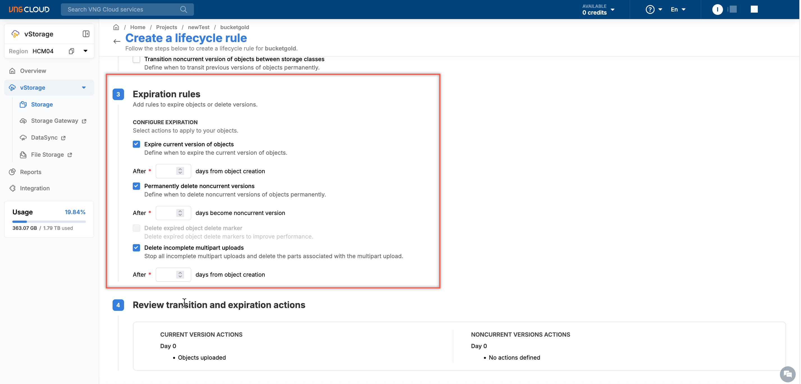Copy the region HCM04 value
801x384 pixels.
tap(71, 51)
